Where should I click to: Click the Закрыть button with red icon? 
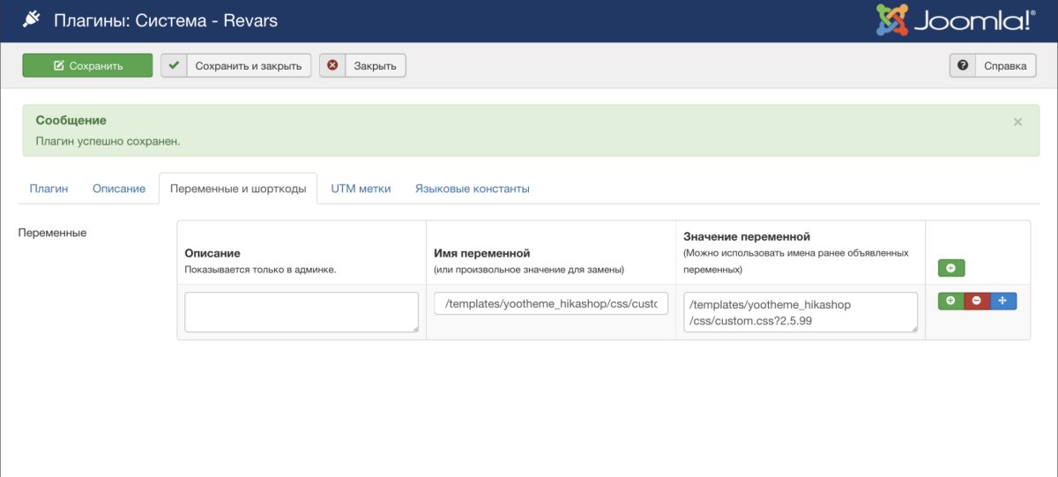(x=362, y=65)
